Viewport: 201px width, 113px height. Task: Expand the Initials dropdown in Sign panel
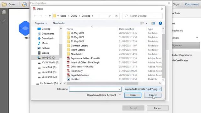pos(197,38)
